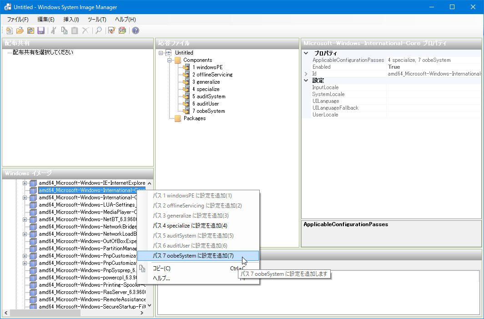Select amd64_Microsoft-Windows-RemoteAssistance component
Image resolution: width=484 pixels, height=319 pixels.
pyautogui.click(x=92, y=299)
